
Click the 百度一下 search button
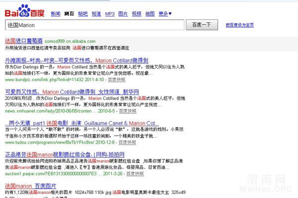202,25
